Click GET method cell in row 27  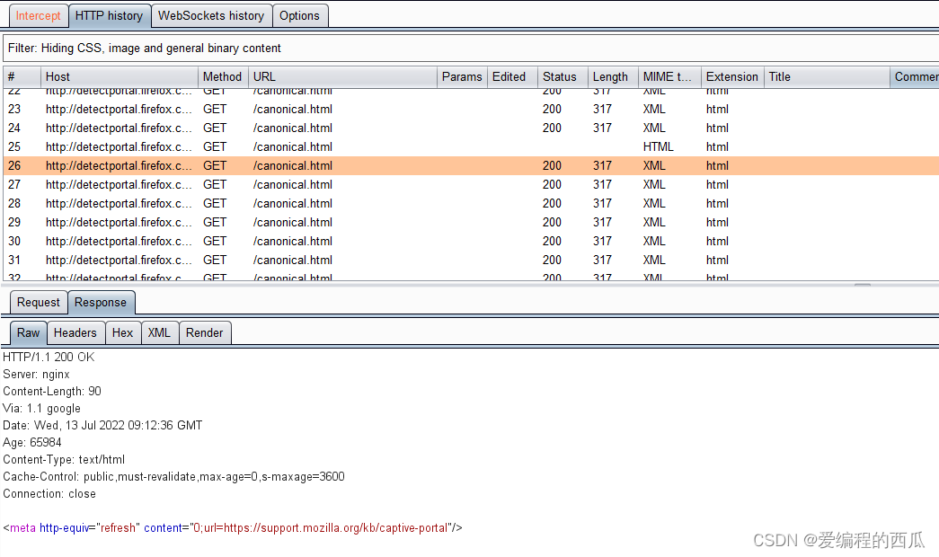pyautogui.click(x=215, y=184)
